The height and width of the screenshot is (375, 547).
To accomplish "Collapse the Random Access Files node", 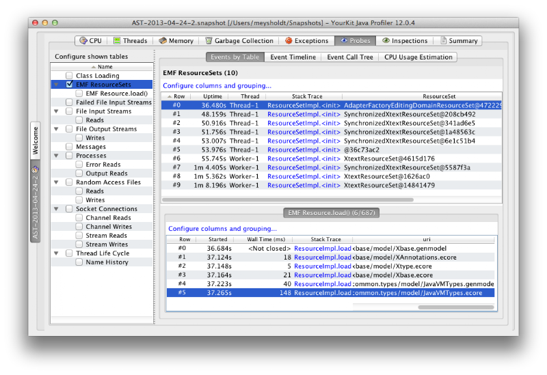I will 56,182.
